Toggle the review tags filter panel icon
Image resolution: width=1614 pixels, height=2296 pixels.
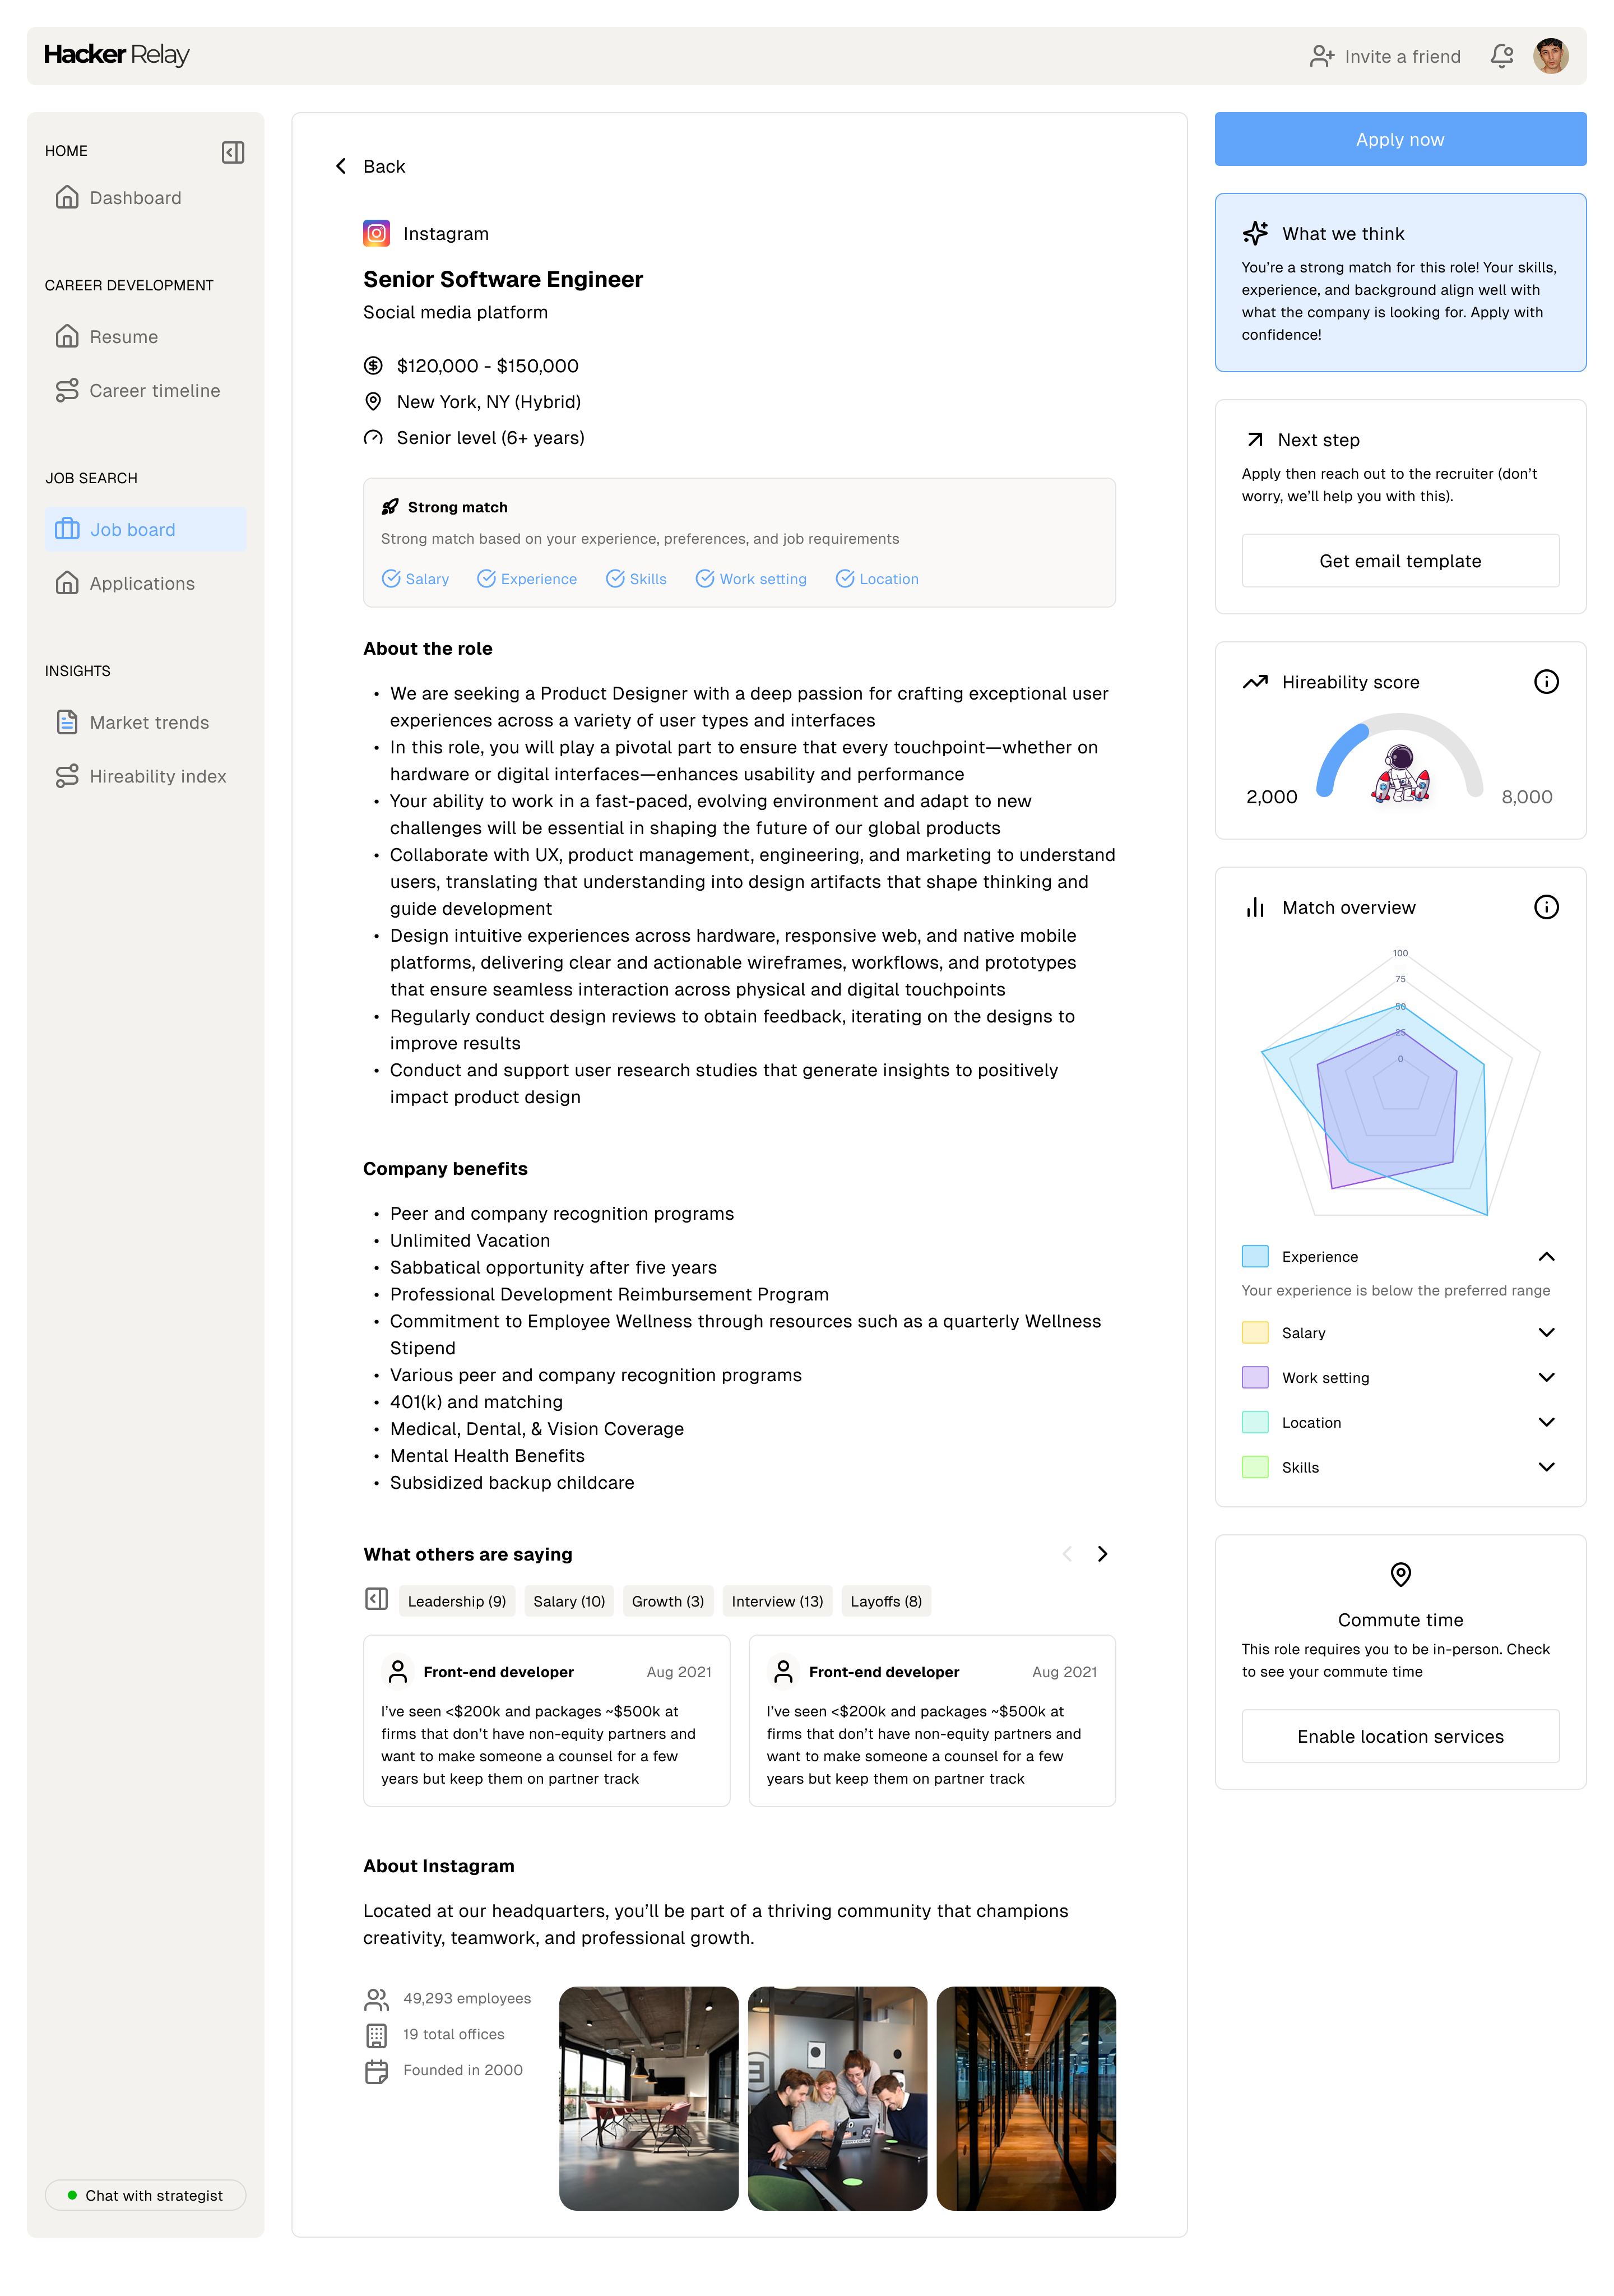(376, 1599)
